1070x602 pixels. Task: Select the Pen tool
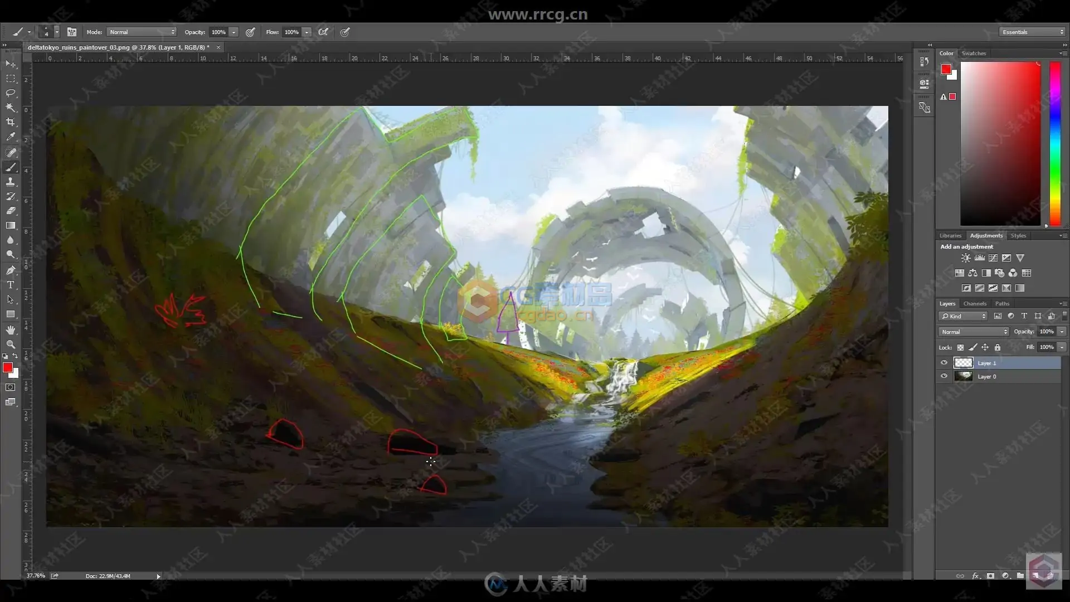coord(11,270)
